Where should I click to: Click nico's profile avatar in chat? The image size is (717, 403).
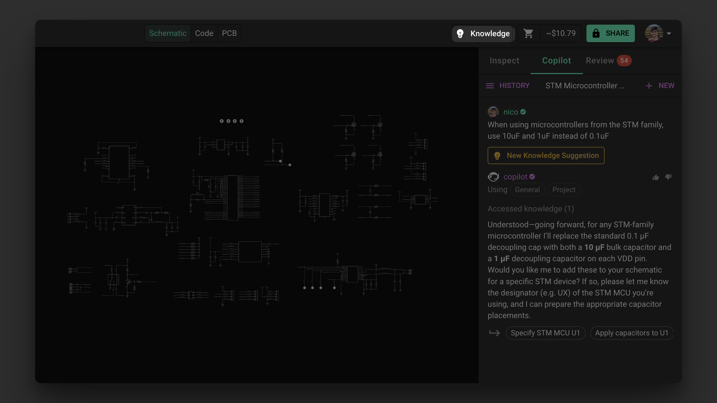(493, 112)
